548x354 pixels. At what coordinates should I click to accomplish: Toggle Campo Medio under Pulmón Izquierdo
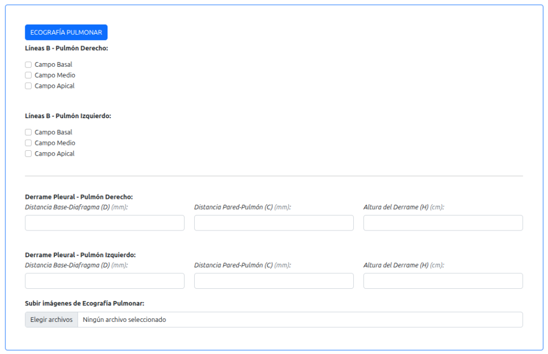tap(28, 143)
